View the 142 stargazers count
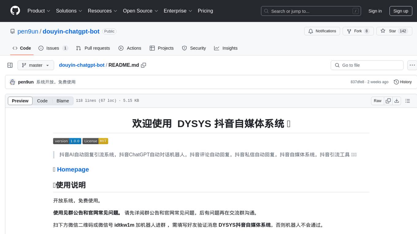This screenshot has width=417, height=234. [403, 31]
